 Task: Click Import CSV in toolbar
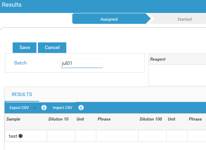(x=62, y=108)
